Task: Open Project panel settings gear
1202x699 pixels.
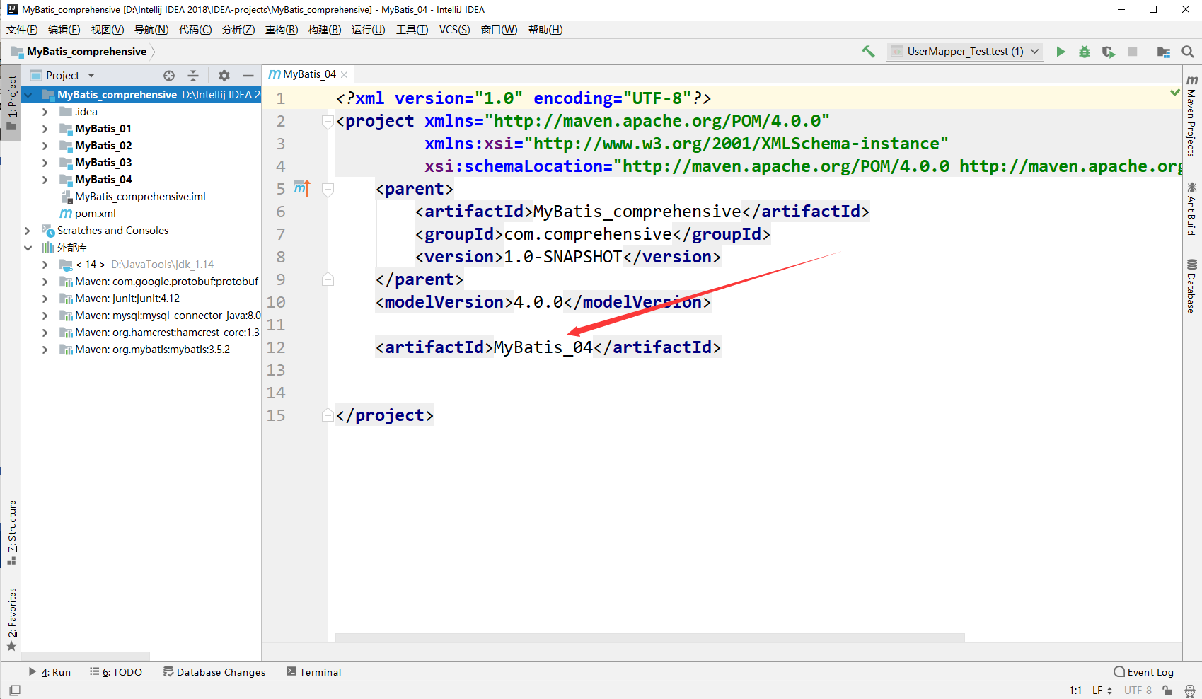Action: (224, 76)
